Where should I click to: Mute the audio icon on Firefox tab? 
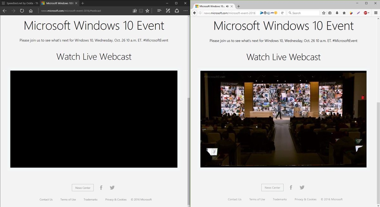(x=227, y=6)
